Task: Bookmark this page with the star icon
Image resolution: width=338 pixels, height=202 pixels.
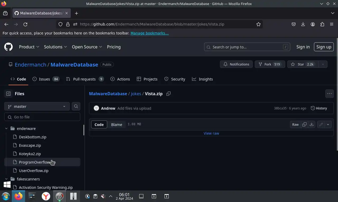Action: pyautogui.click(x=259, y=24)
